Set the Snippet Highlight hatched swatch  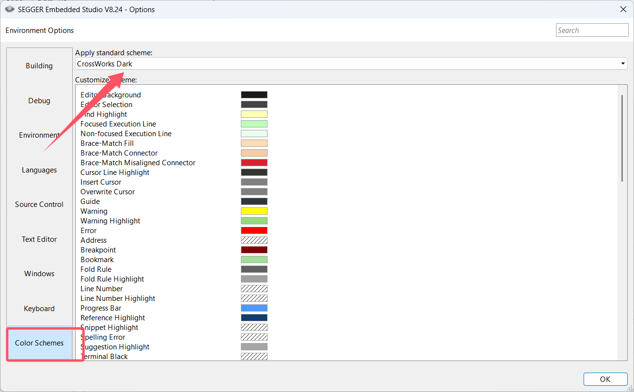pos(254,328)
